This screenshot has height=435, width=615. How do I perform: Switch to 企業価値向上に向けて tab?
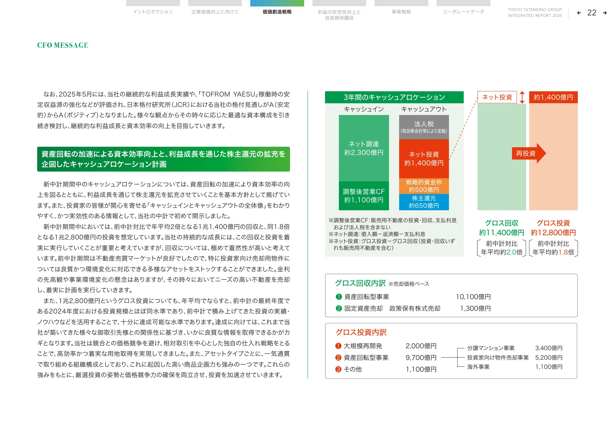click(x=215, y=12)
